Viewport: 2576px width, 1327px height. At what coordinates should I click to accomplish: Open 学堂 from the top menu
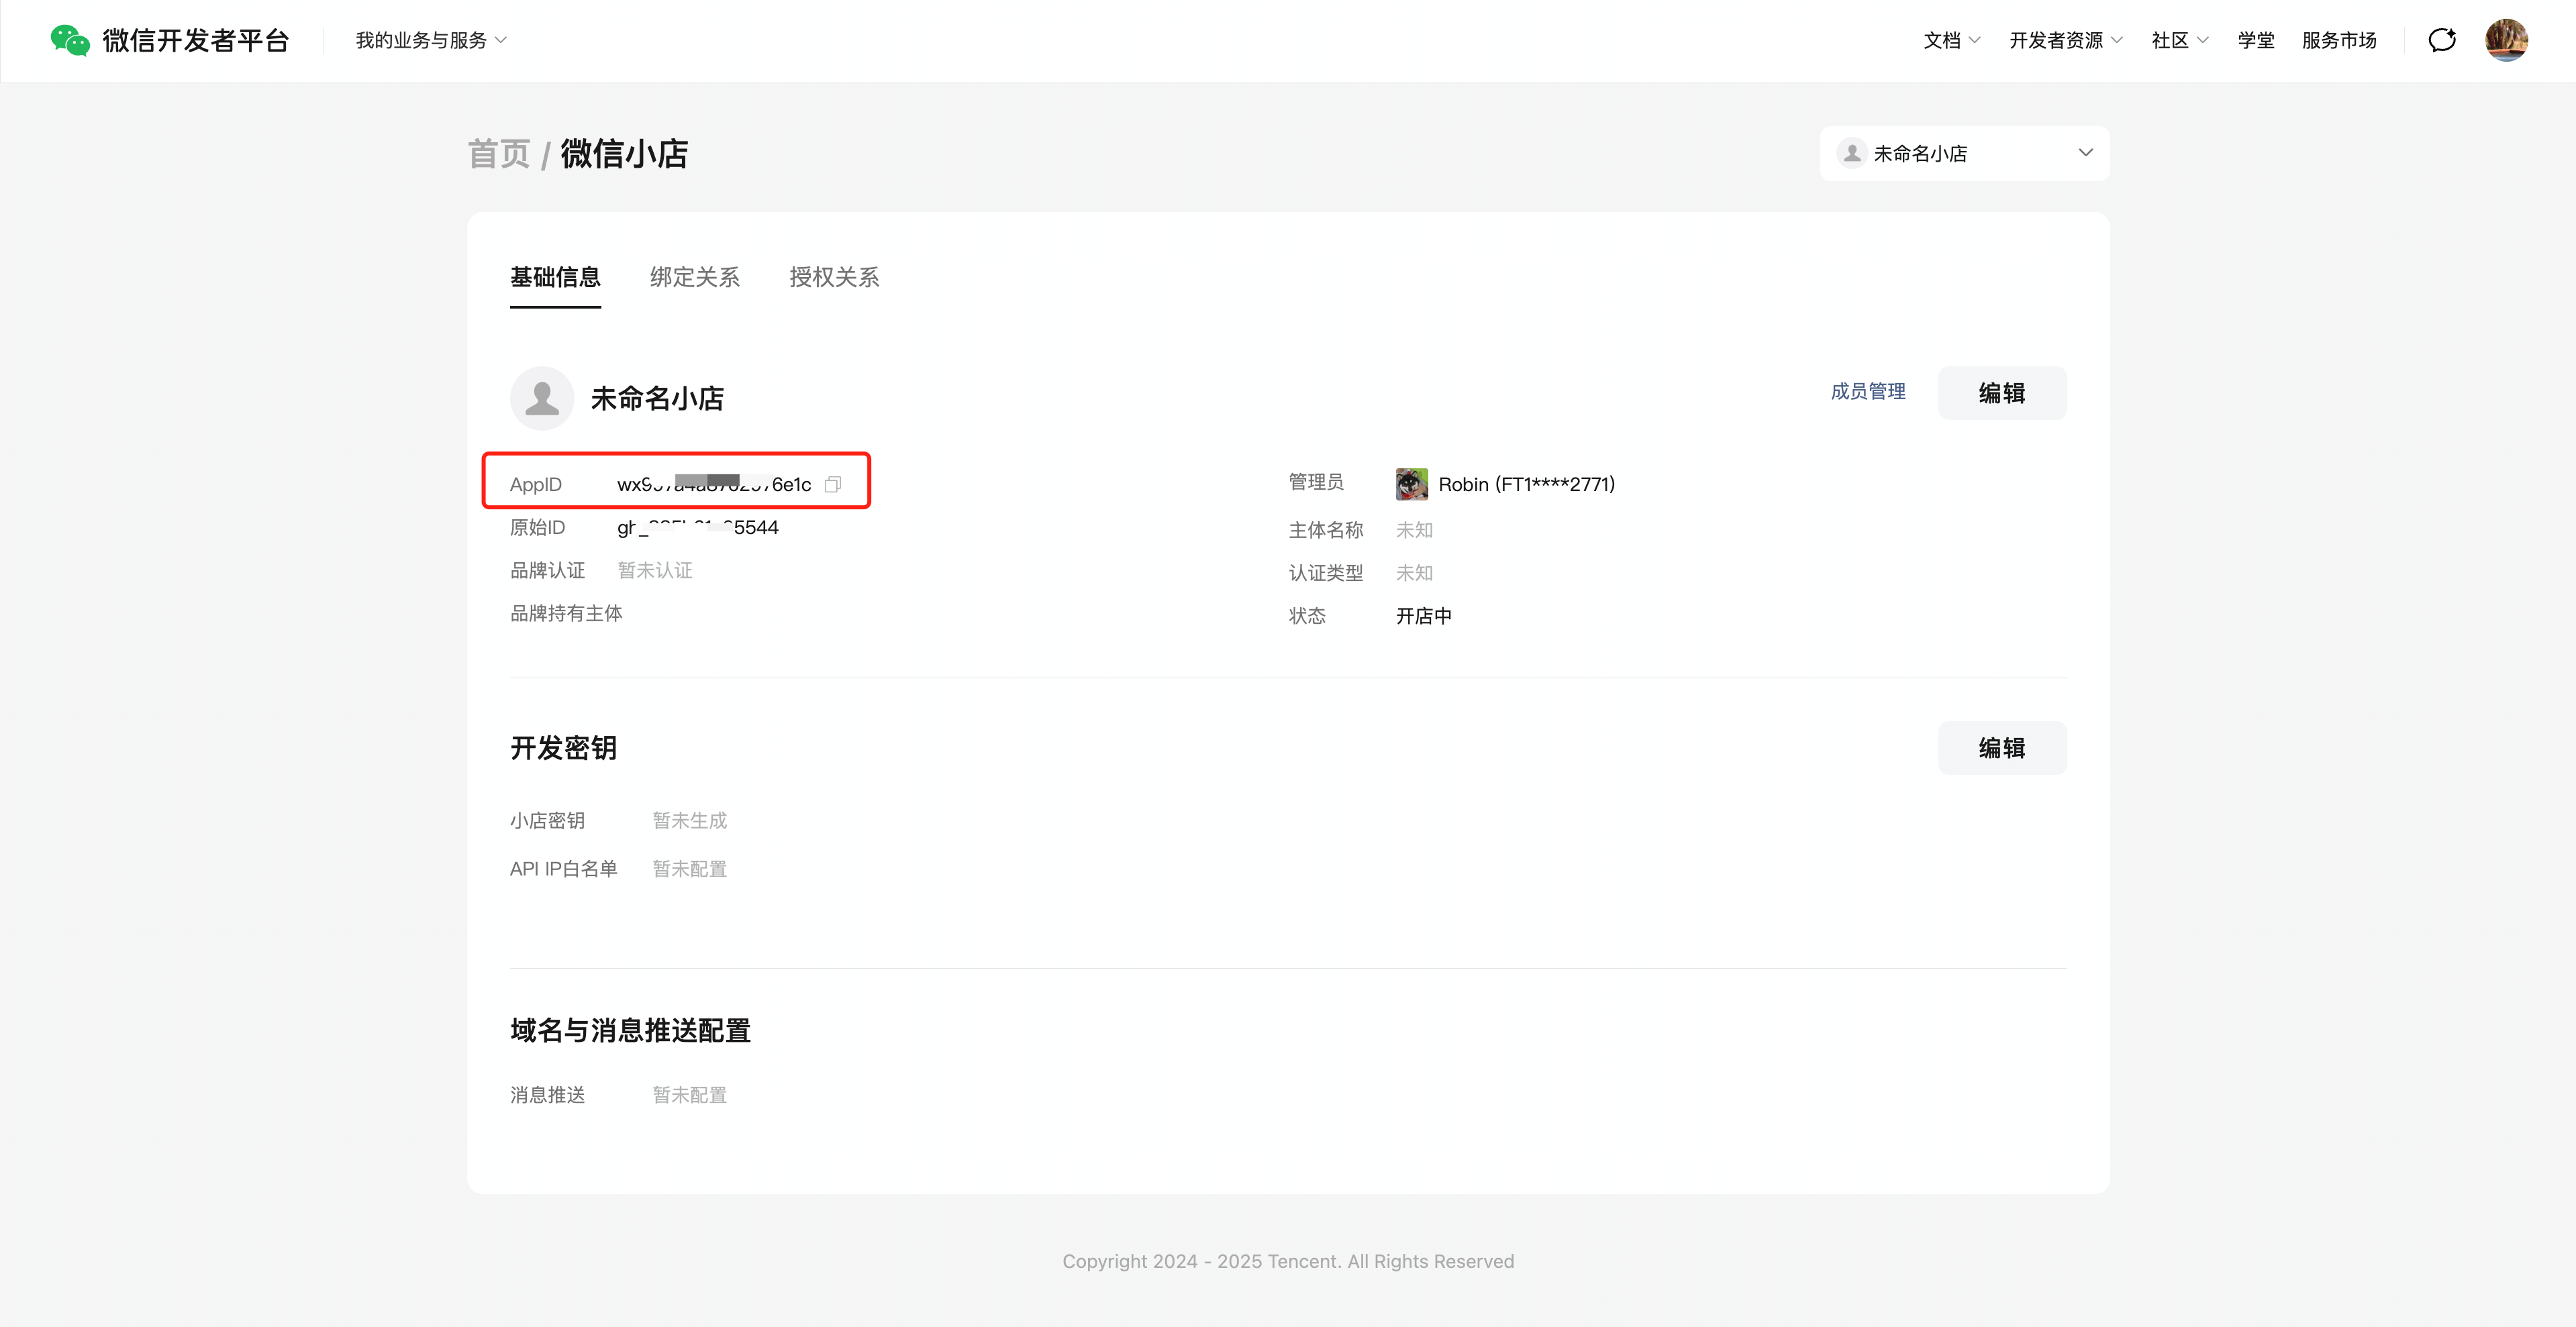pos(2255,40)
